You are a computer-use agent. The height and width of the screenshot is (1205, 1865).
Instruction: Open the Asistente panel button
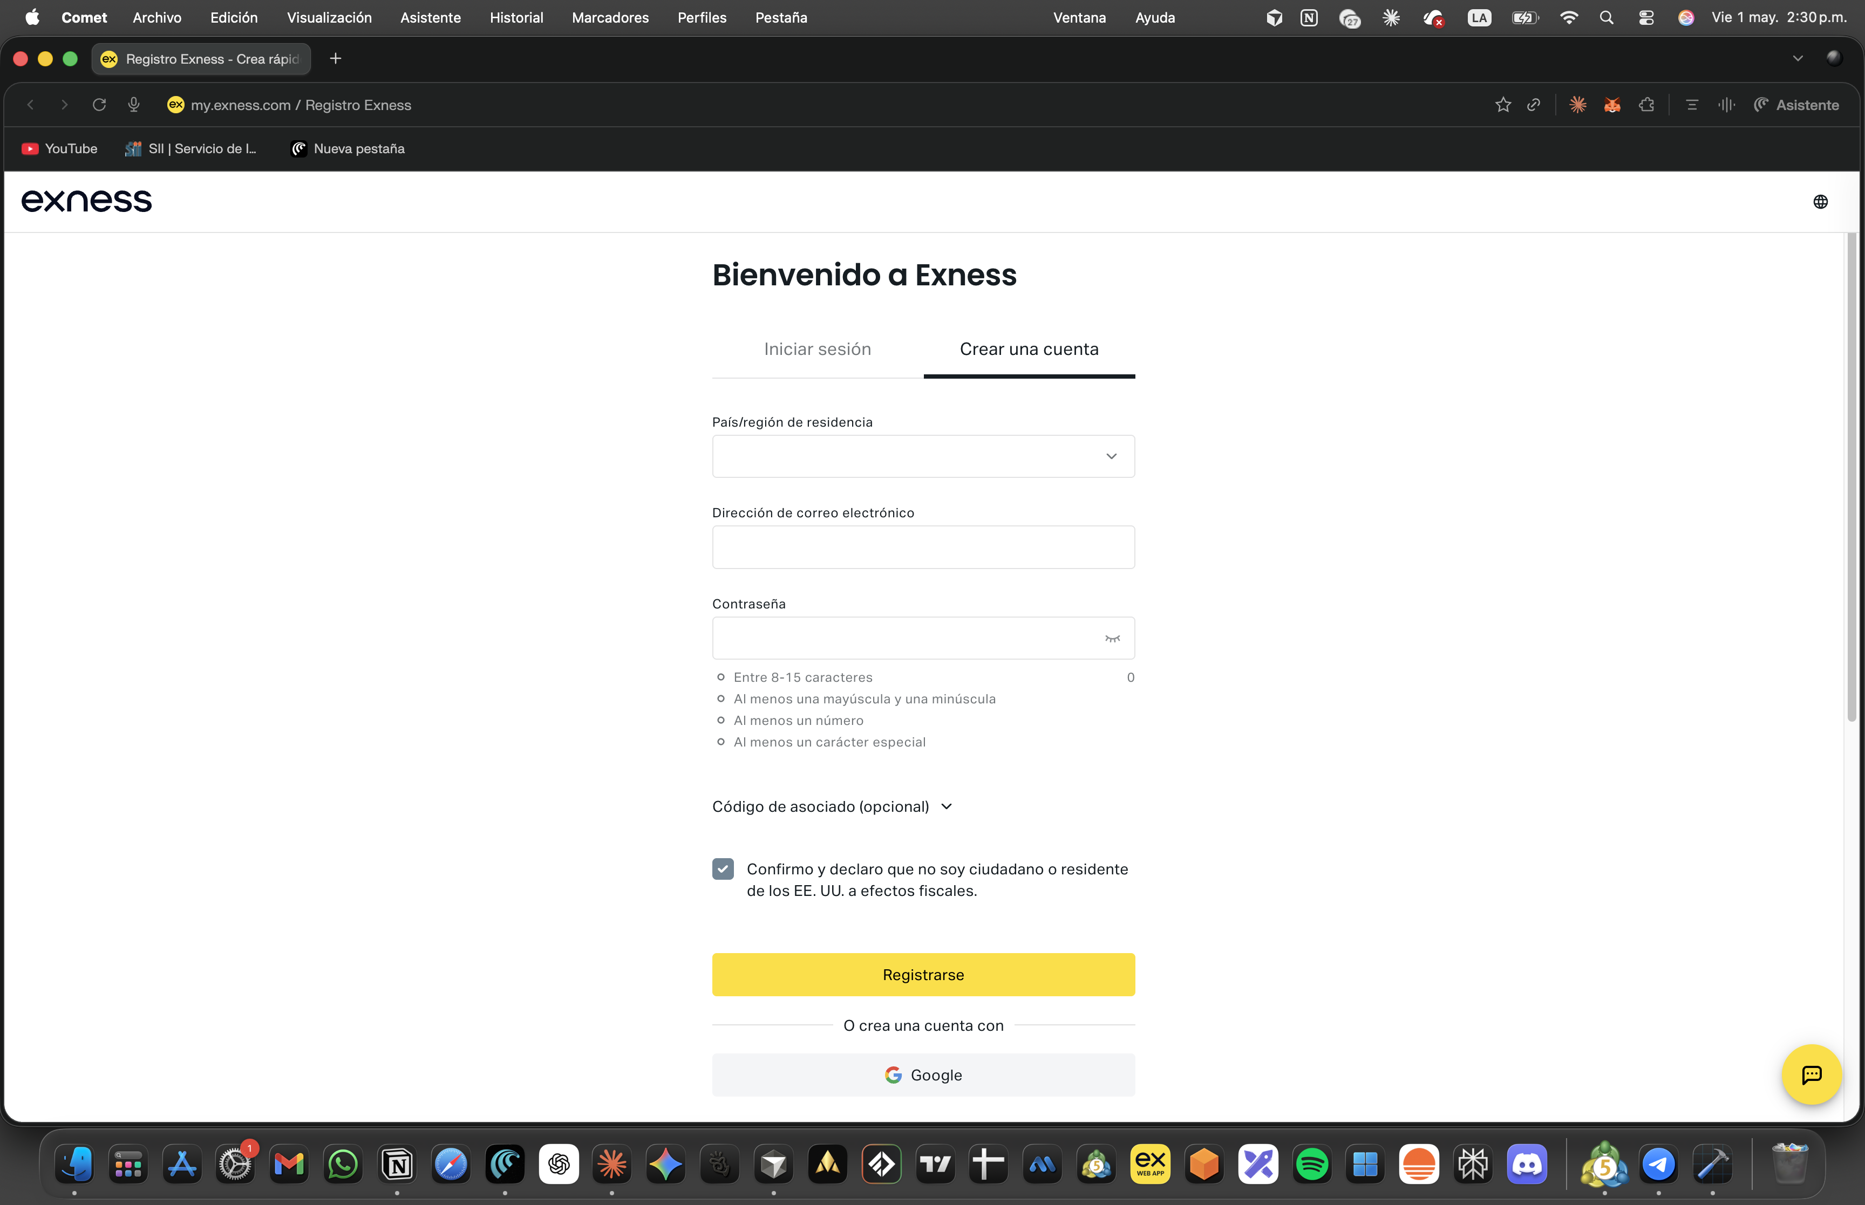[1796, 105]
